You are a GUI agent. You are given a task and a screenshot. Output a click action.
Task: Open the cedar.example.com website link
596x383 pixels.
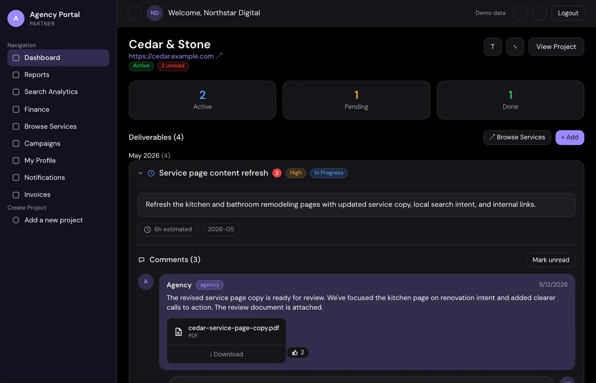click(171, 56)
